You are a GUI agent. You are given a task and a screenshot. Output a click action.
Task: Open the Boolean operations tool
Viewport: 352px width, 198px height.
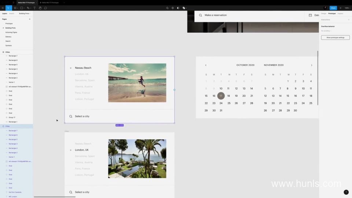click(184, 8)
